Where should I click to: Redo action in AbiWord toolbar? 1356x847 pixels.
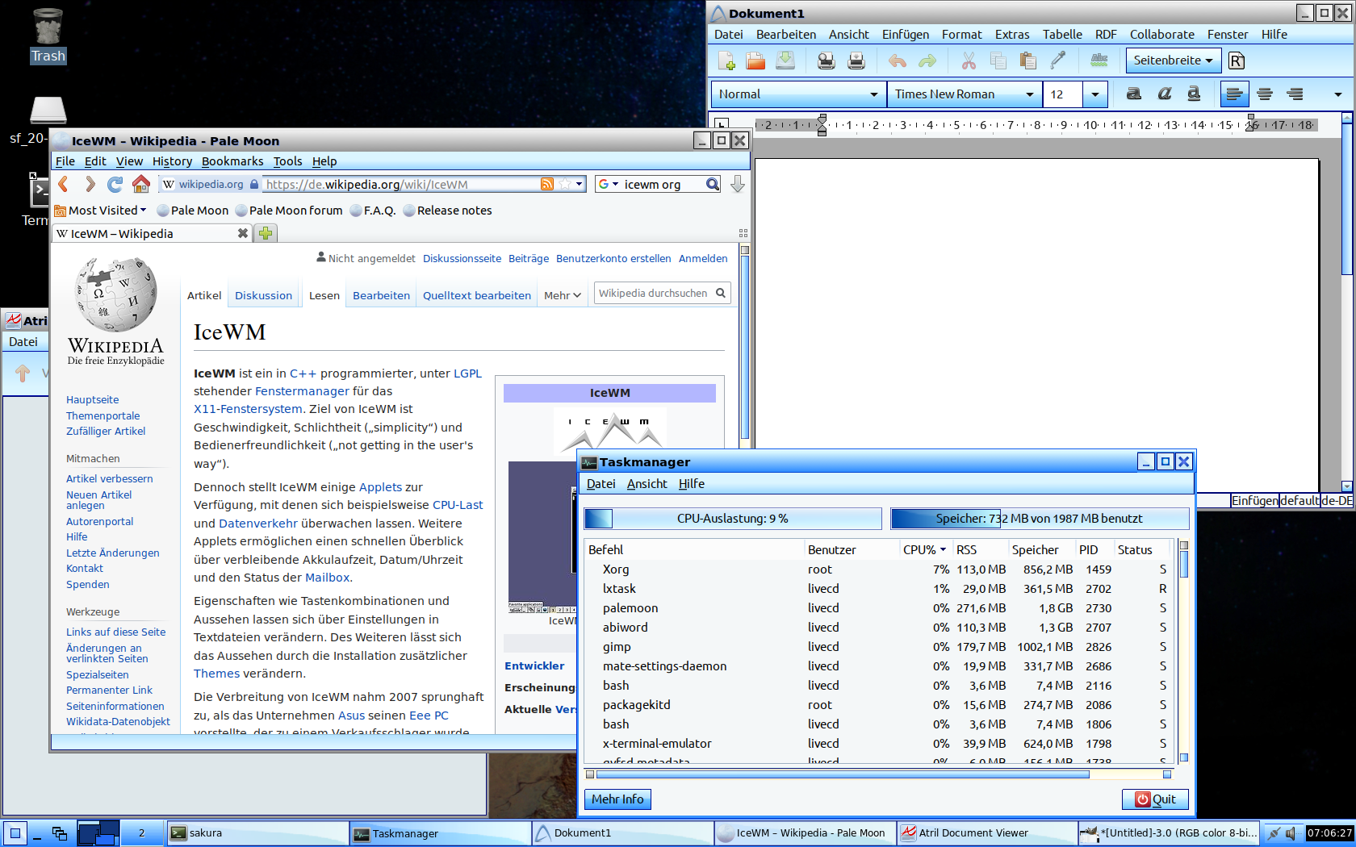(x=927, y=60)
